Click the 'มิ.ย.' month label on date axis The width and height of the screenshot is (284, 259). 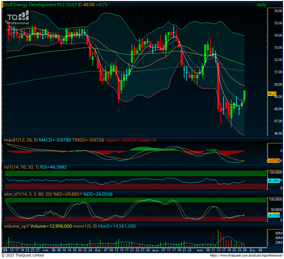click(252, 250)
